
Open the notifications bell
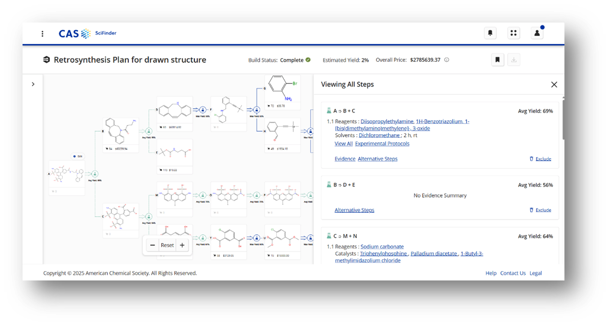pos(490,33)
